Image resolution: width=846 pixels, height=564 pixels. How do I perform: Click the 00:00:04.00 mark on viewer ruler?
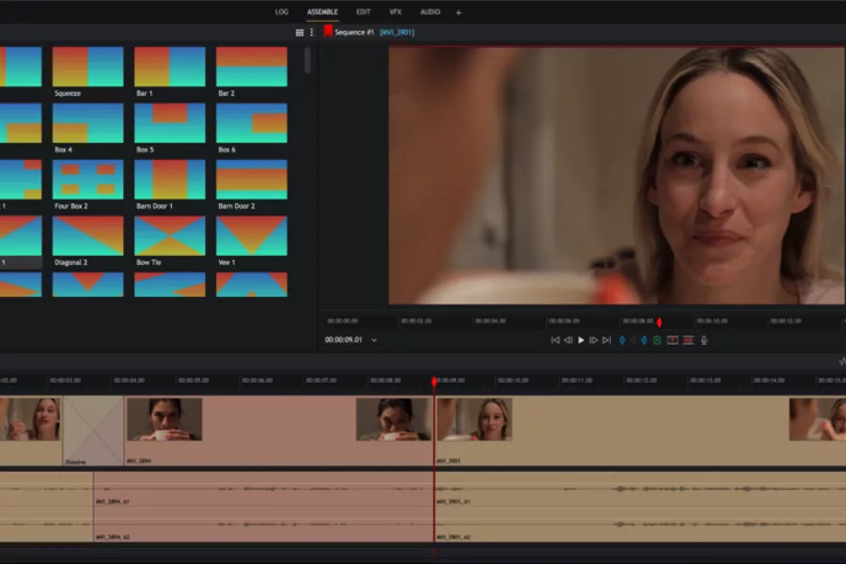point(491,321)
